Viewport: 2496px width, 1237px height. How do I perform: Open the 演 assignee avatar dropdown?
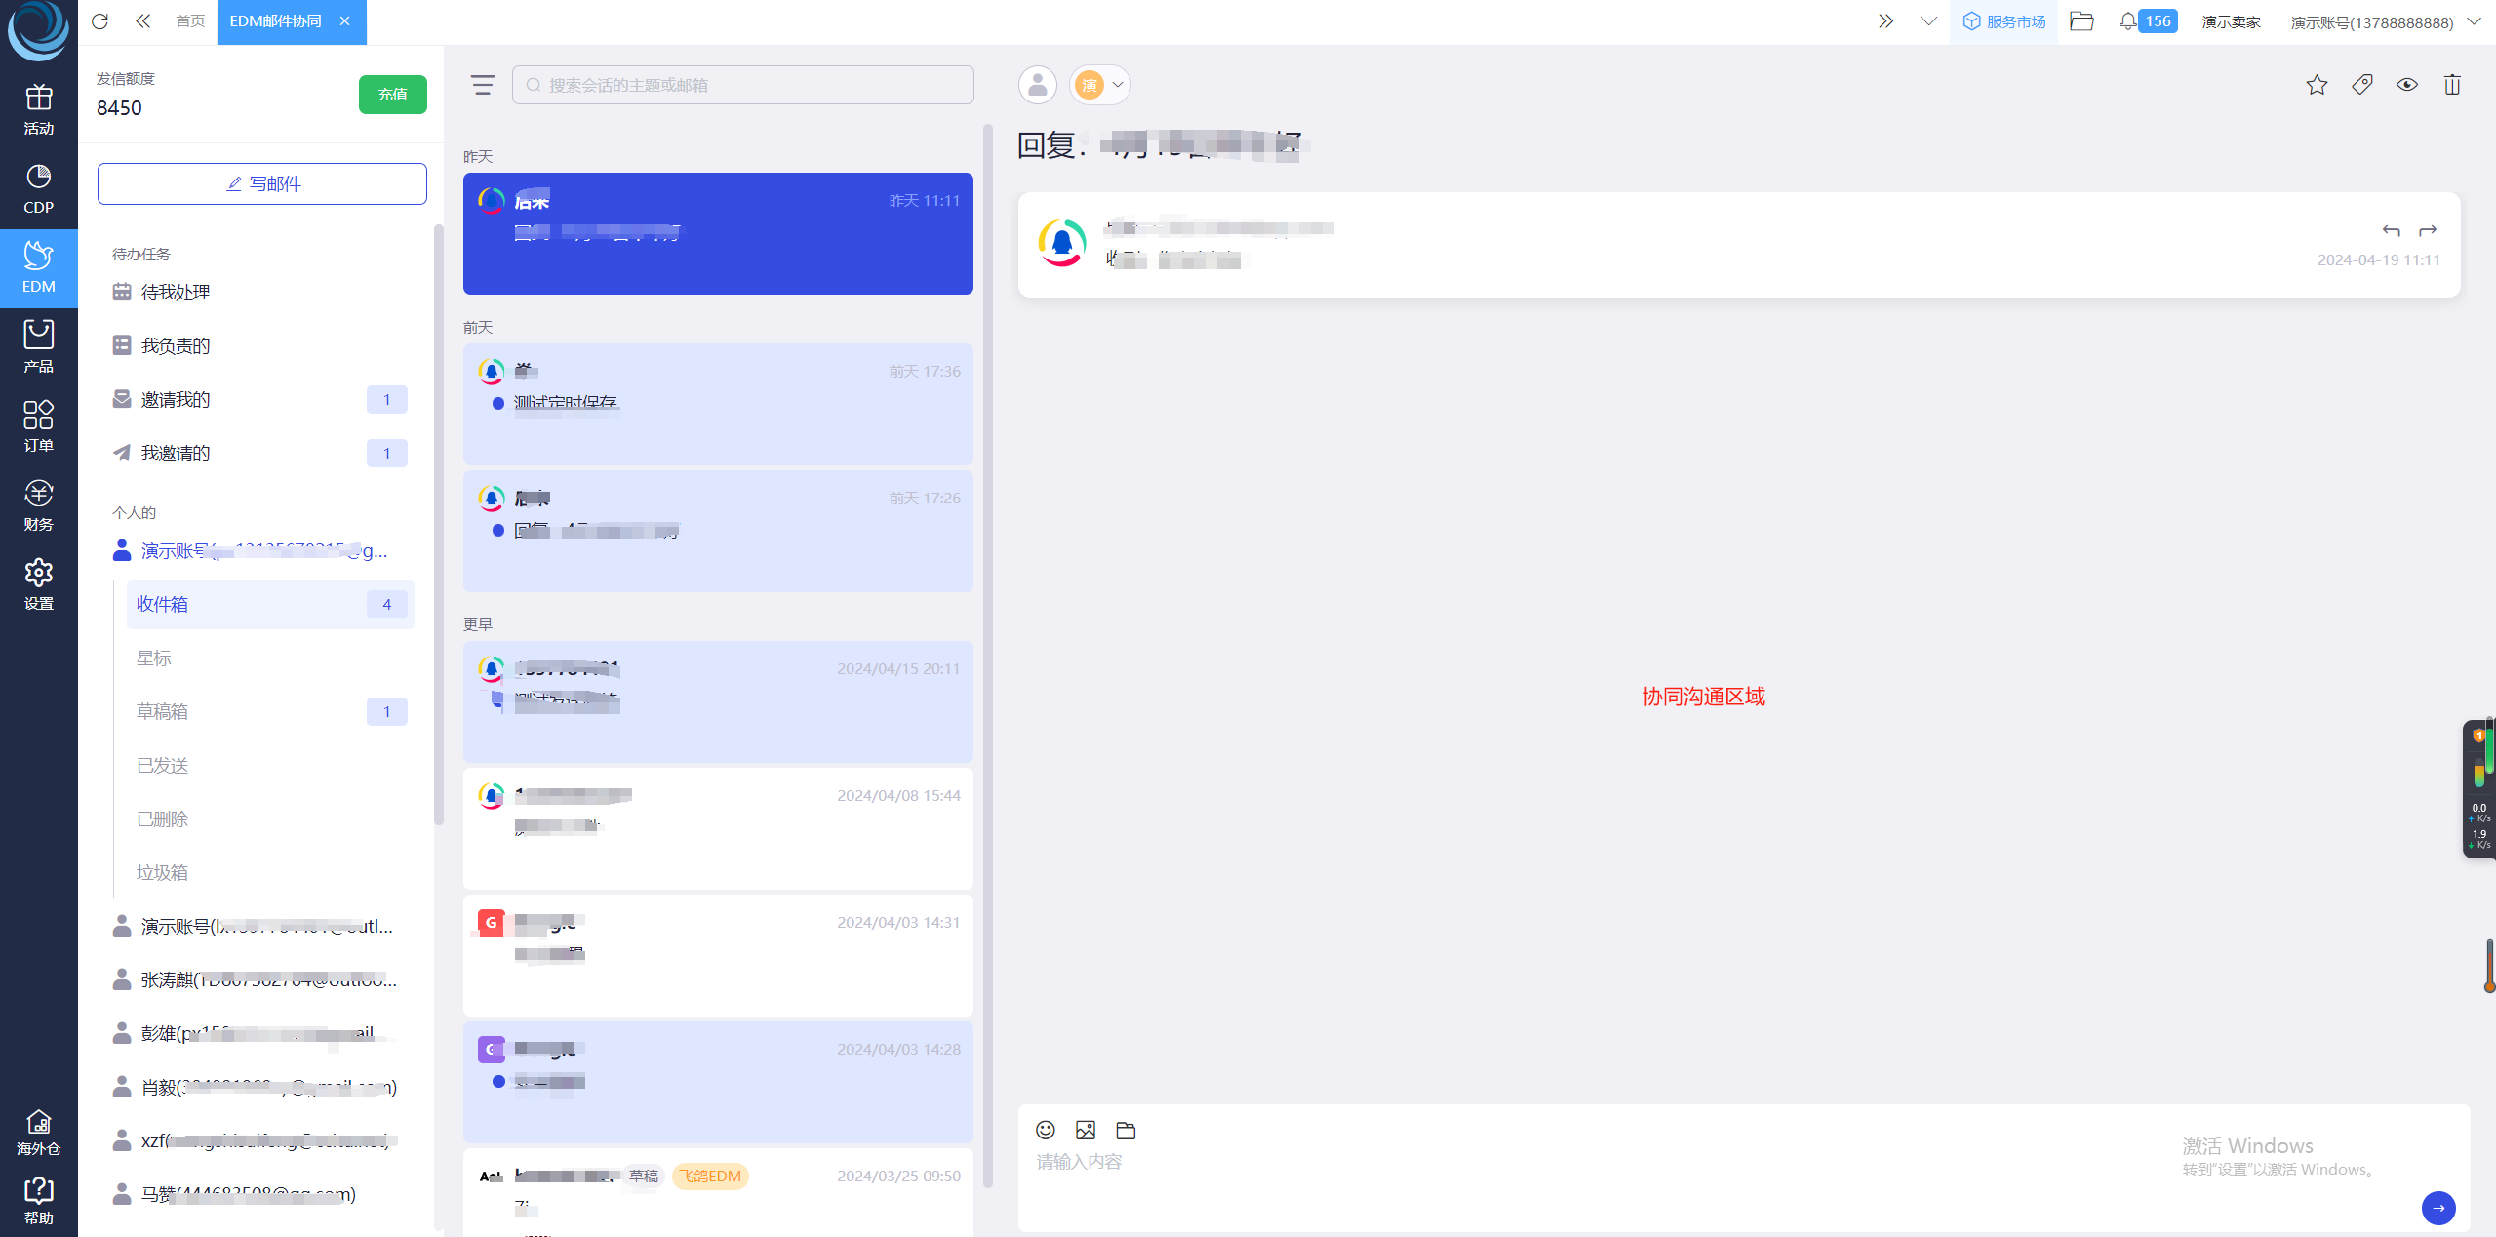[x=1100, y=85]
